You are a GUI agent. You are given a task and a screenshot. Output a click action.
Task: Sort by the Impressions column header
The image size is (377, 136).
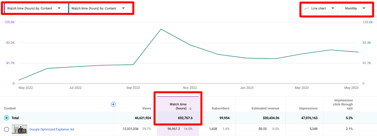coord(308,108)
